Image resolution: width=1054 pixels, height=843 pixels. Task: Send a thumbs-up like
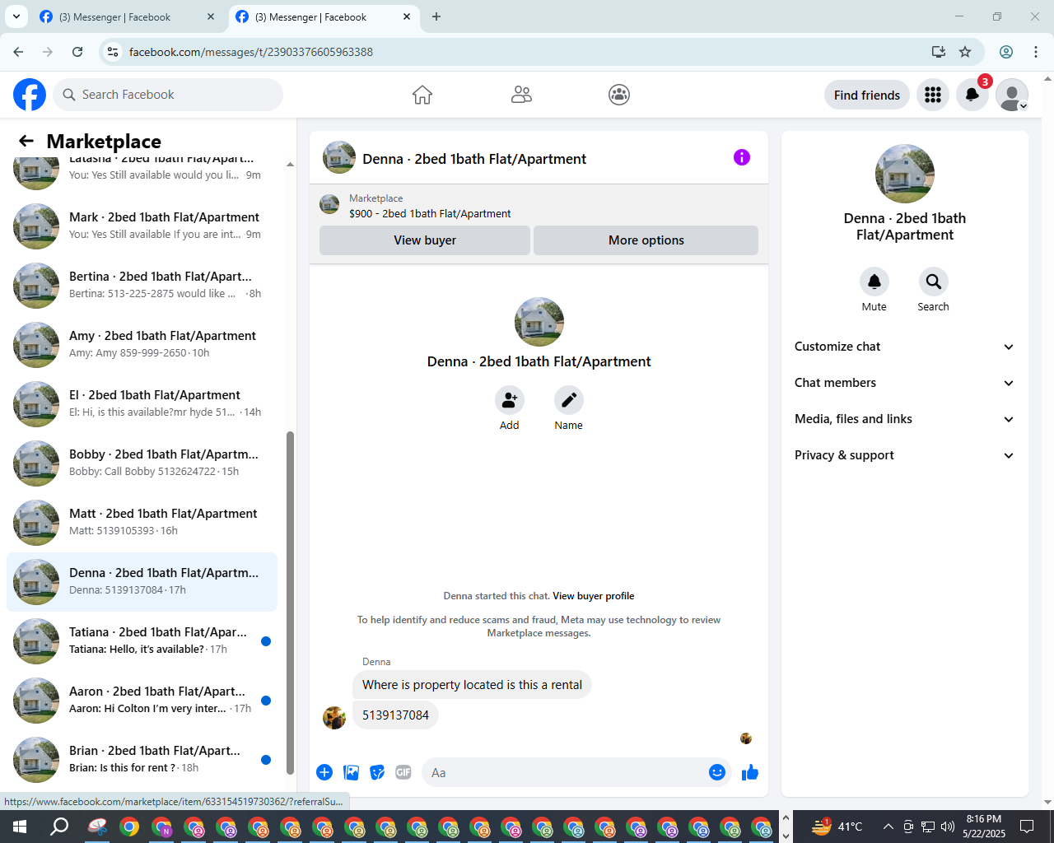tap(750, 772)
